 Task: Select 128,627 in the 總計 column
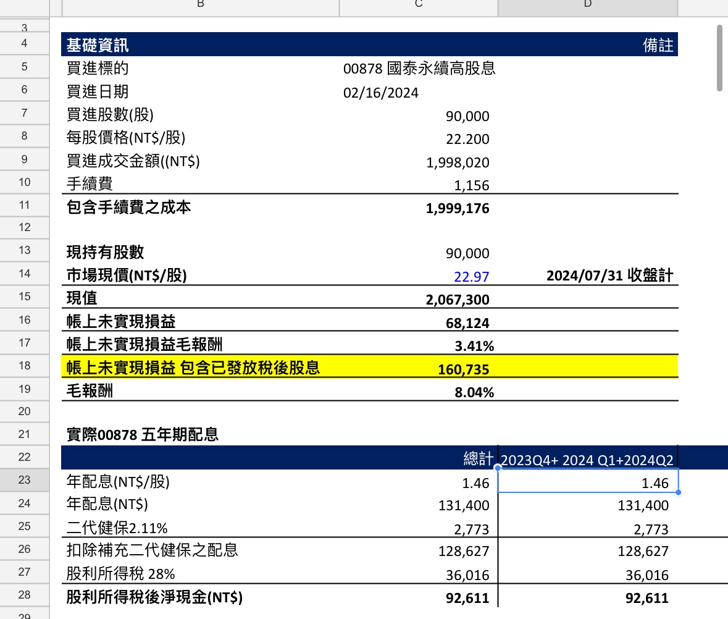point(464,551)
